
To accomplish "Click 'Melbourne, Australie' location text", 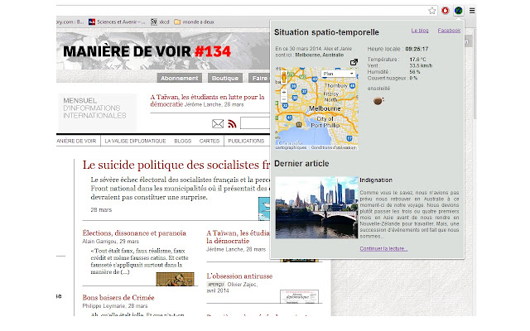I will (x=320, y=55).
